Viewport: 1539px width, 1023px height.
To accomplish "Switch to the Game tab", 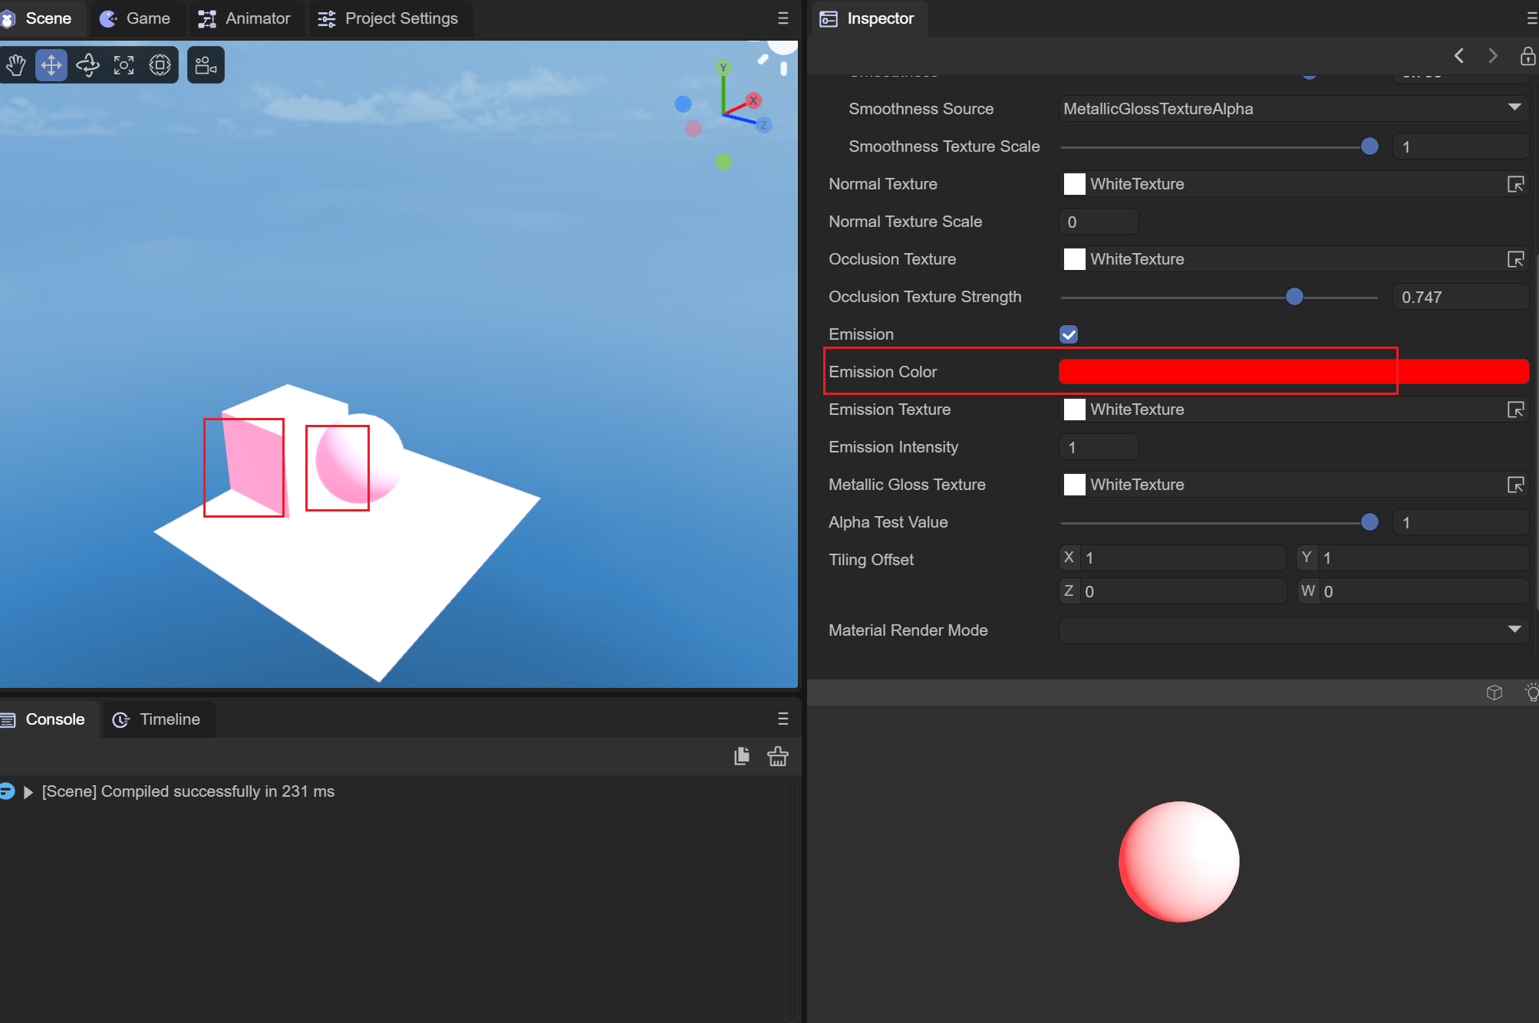I will point(136,18).
